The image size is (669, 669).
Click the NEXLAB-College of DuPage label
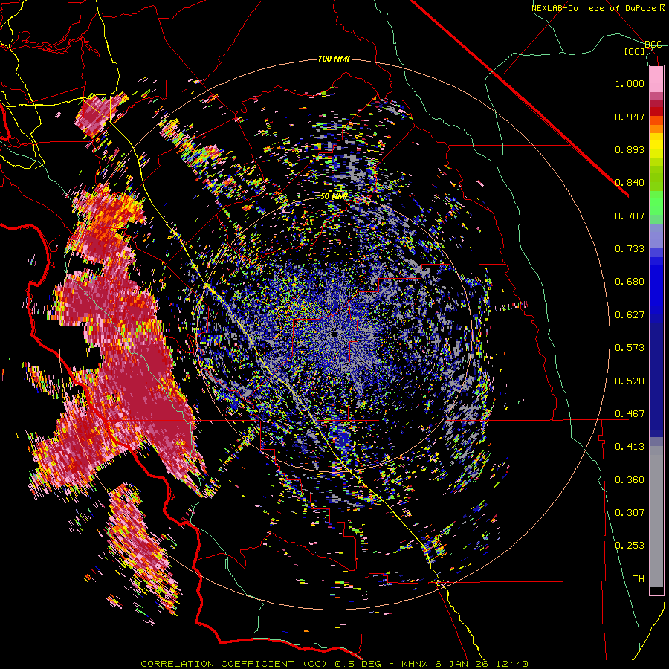(598, 8)
